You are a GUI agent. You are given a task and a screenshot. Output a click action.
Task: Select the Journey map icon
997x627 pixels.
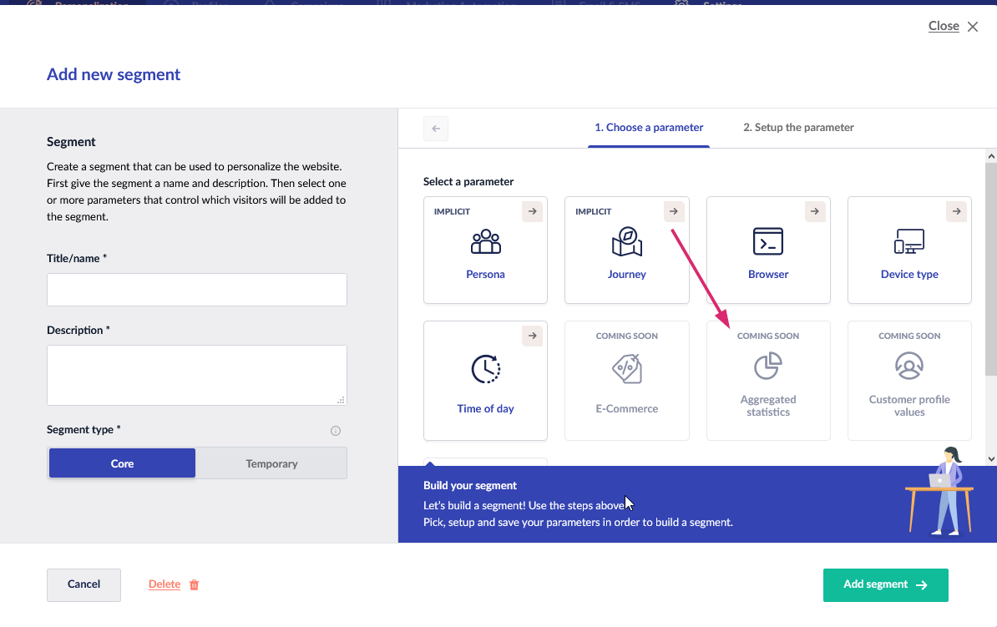627,241
